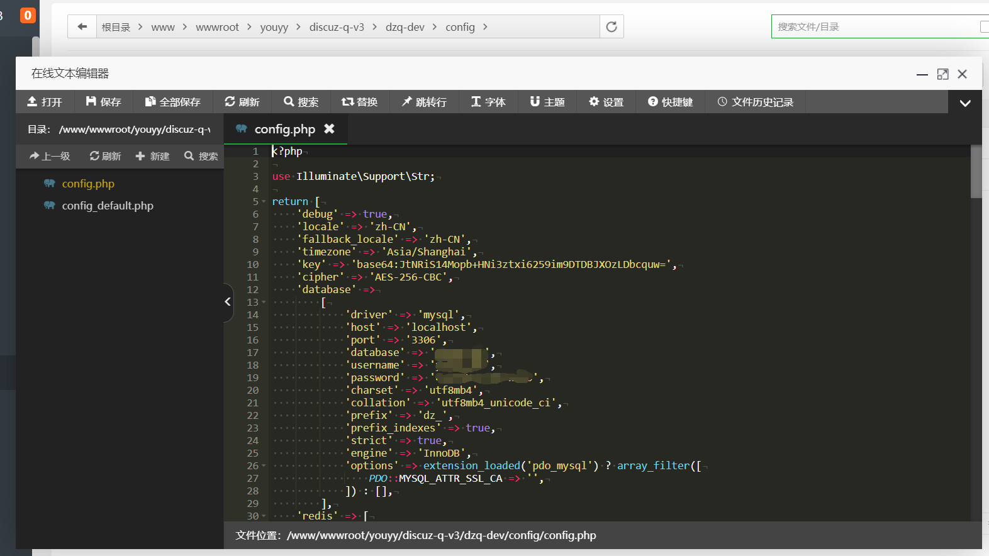The image size is (989, 556).
Task: Fold code block at line 5
Action: (x=264, y=202)
